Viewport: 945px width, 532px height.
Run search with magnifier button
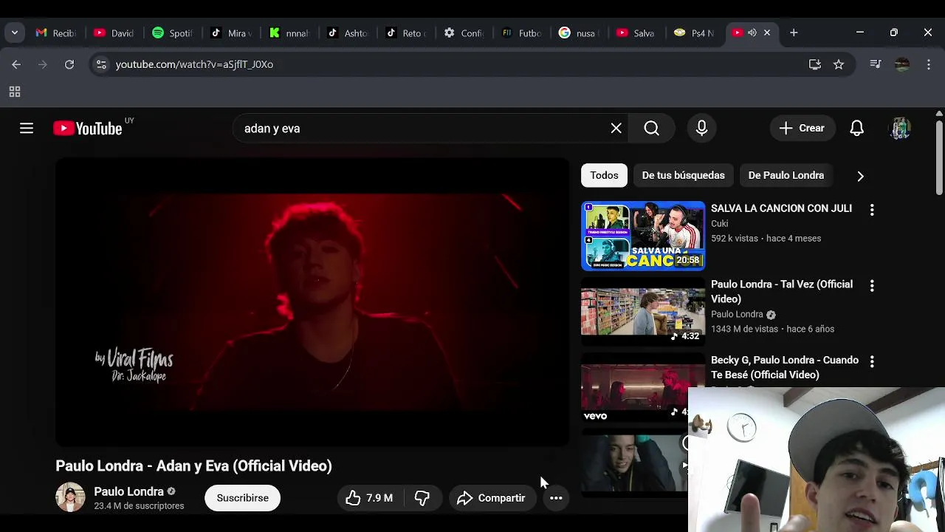click(651, 129)
